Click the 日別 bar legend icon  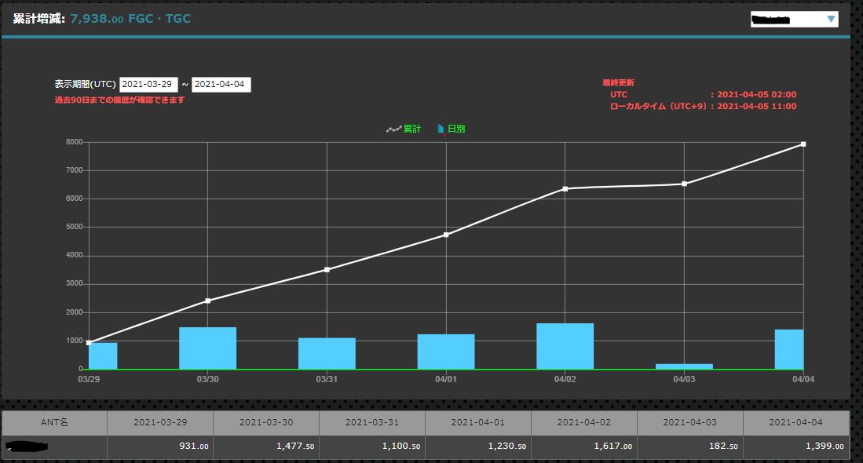(441, 129)
